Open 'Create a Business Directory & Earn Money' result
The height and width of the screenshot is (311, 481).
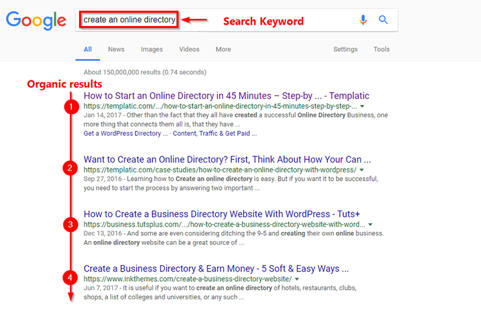point(217,269)
